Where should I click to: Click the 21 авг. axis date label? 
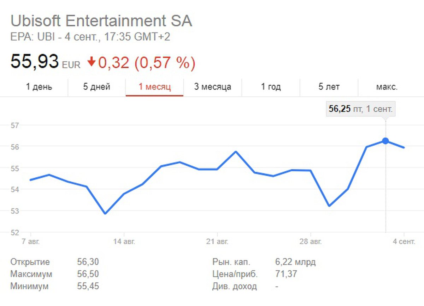(217, 242)
